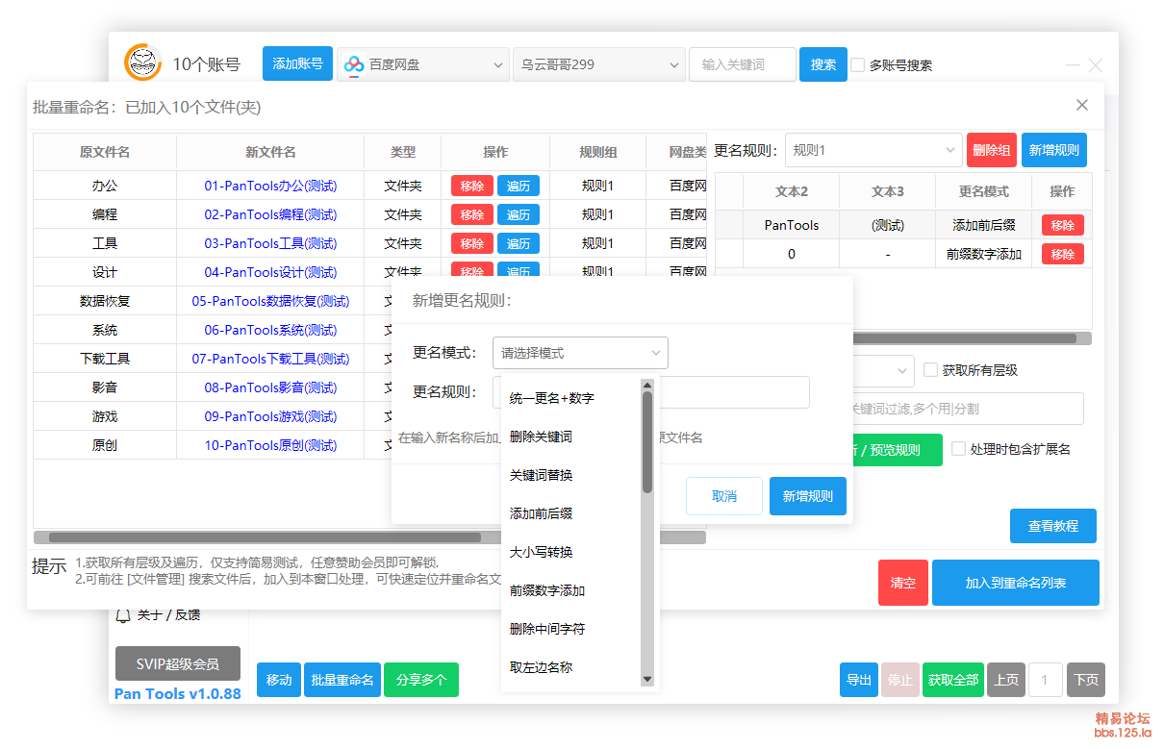Enable 处理时包含扩展名 checkbox
The height and width of the screenshot is (749, 1164).
(x=958, y=449)
